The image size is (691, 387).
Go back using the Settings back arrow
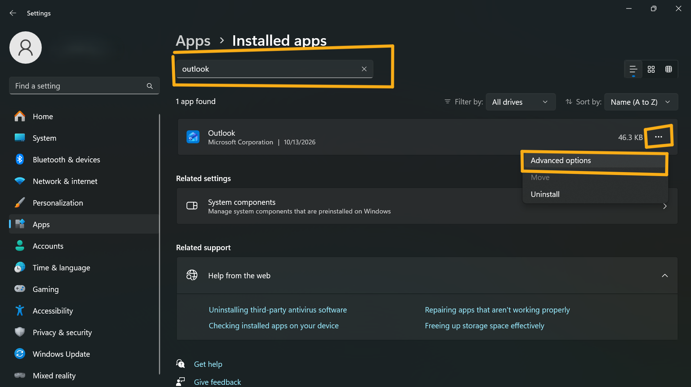coord(13,13)
